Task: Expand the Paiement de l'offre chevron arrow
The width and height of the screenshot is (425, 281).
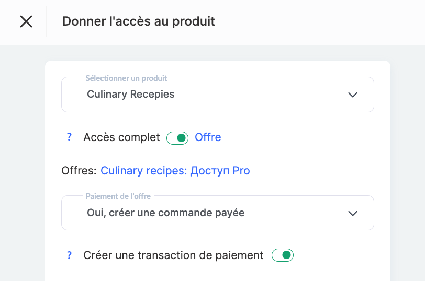Action: [353, 213]
